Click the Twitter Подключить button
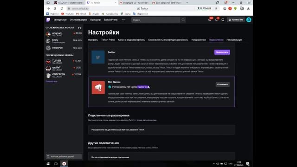Viewport: 297px width, 167px height. coord(222,52)
